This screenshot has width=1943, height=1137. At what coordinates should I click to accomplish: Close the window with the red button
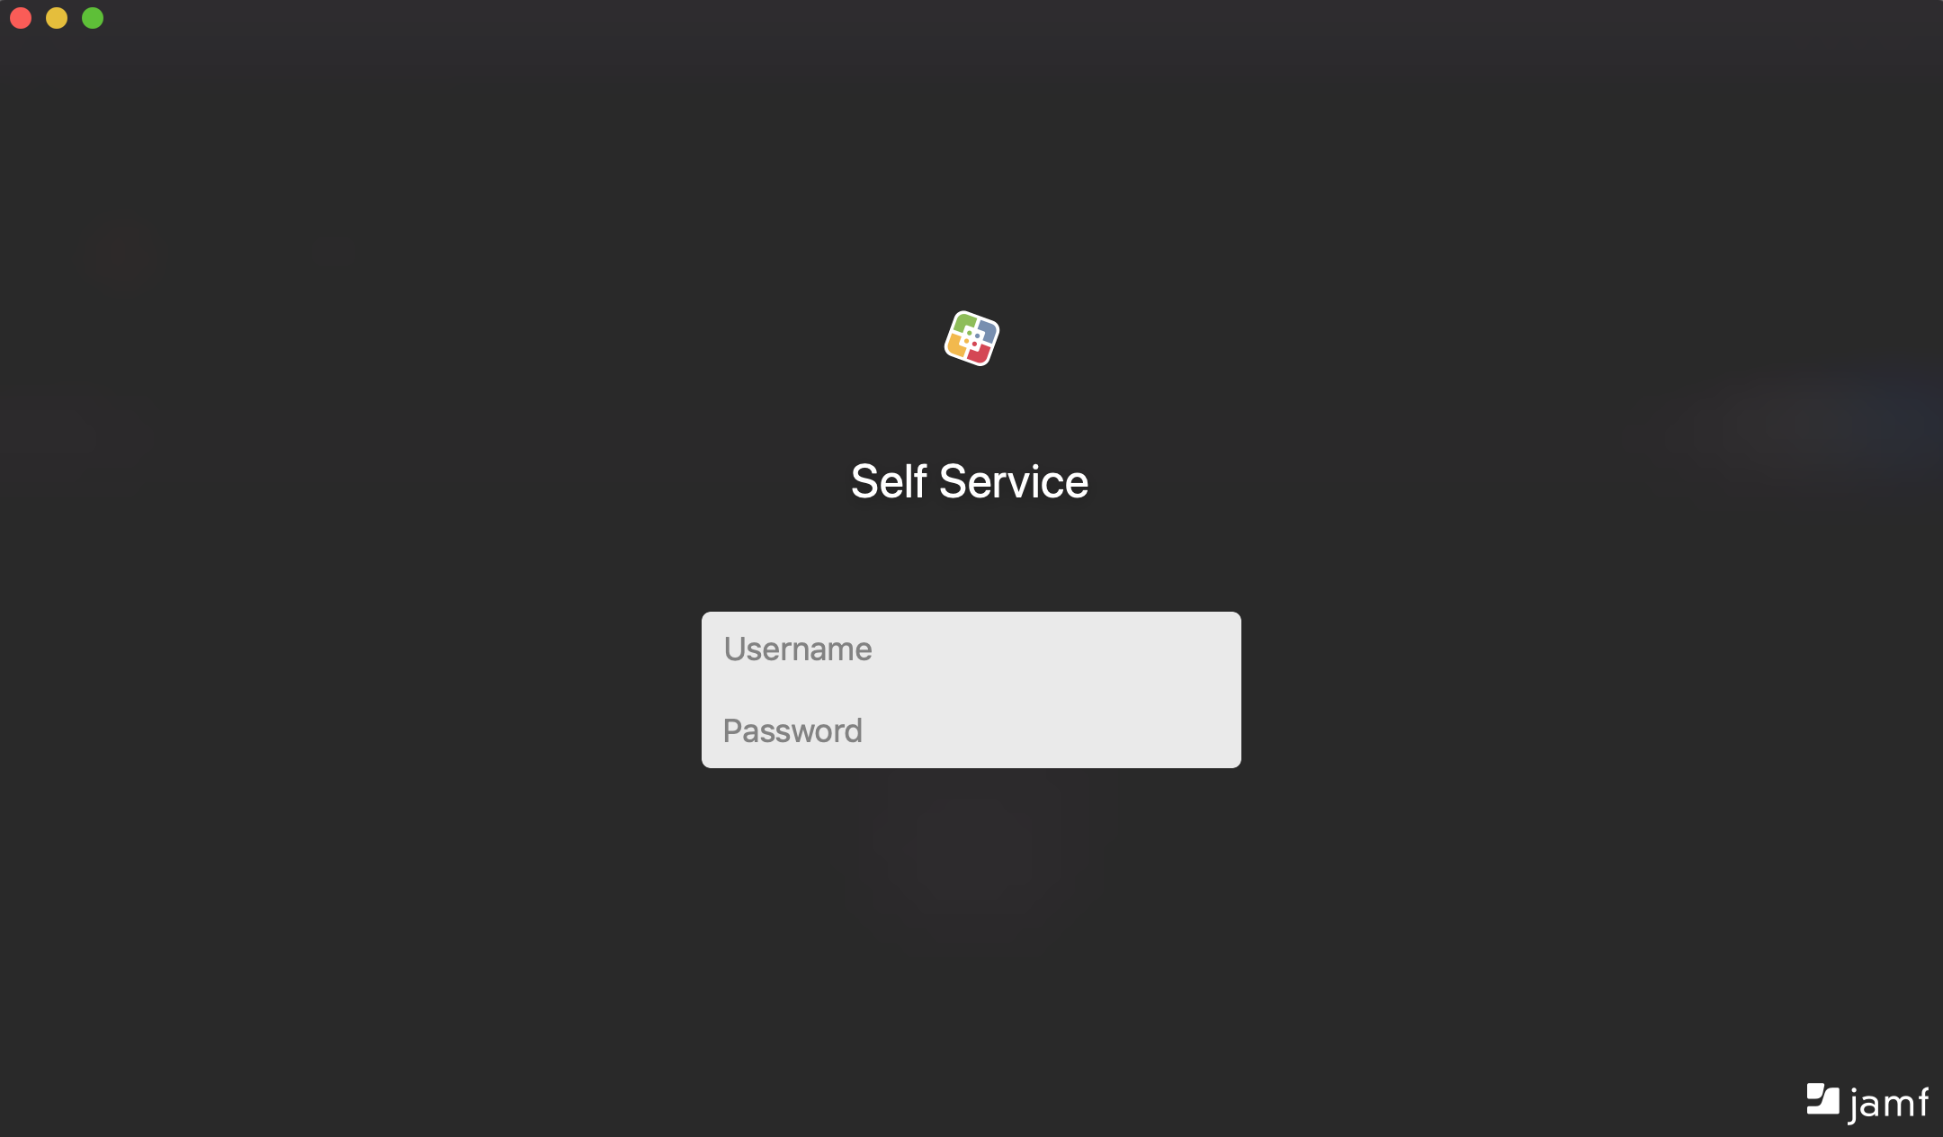click(21, 18)
